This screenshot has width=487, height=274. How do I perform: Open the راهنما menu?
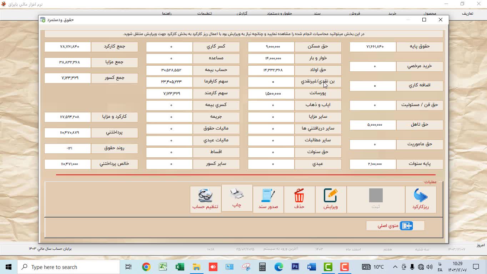[x=167, y=14]
